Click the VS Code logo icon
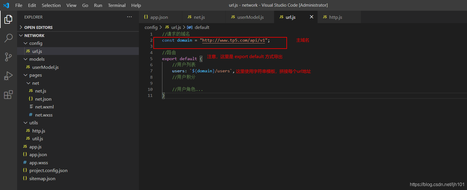 tap(6, 5)
